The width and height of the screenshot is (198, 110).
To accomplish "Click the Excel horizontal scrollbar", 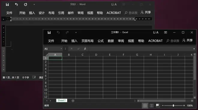I will 163,101.
